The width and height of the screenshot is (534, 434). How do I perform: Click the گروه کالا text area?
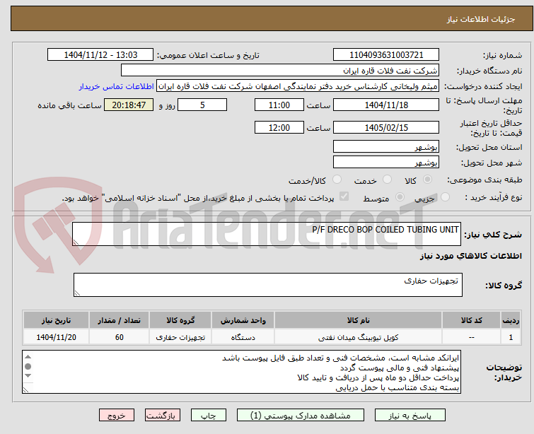pyautogui.click(x=268, y=285)
